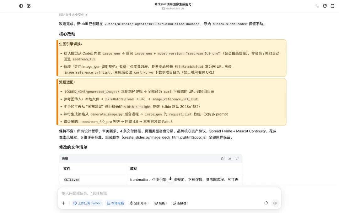Click the 流程适配 heading
The width and height of the screenshot is (339, 213).
[67, 82]
